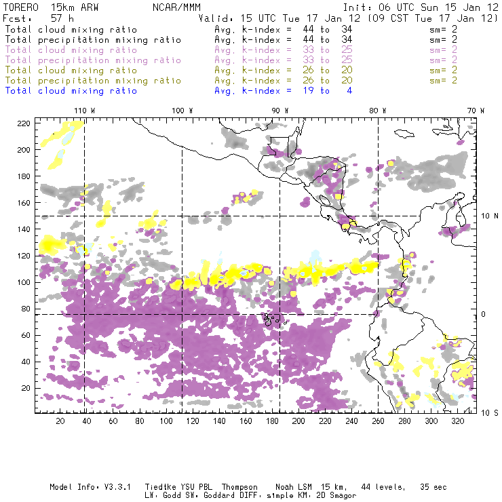Select the "140" tick on the vertical axis
Screen dimensions: 502x502
pos(23,229)
